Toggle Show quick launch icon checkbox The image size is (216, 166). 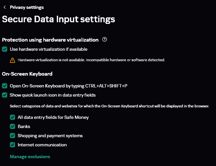click(5, 95)
